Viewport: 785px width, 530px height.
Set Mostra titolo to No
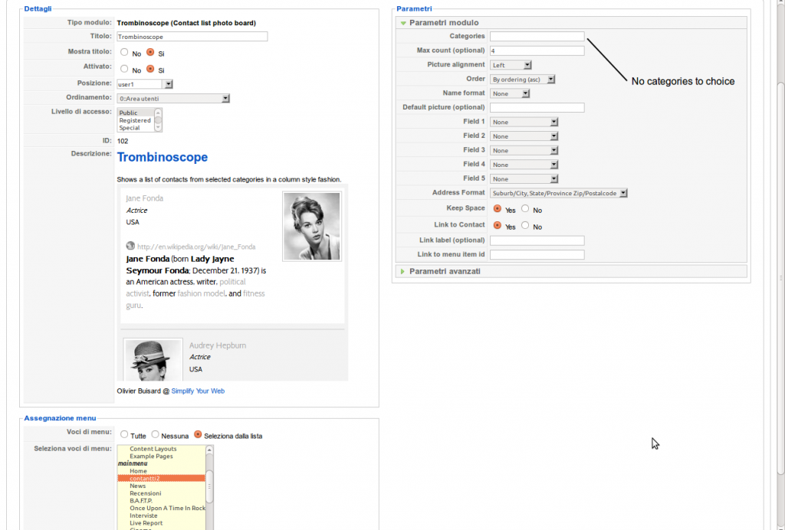(x=124, y=53)
